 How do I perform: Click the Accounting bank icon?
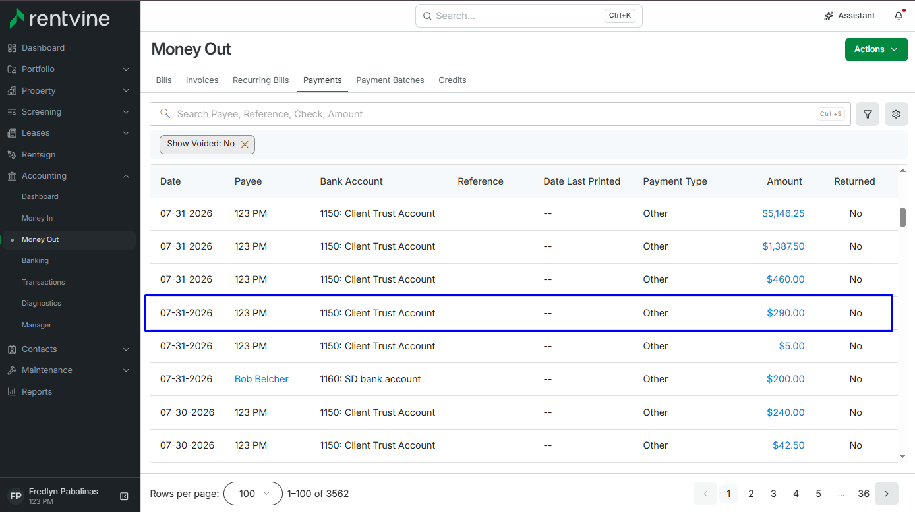(x=12, y=176)
